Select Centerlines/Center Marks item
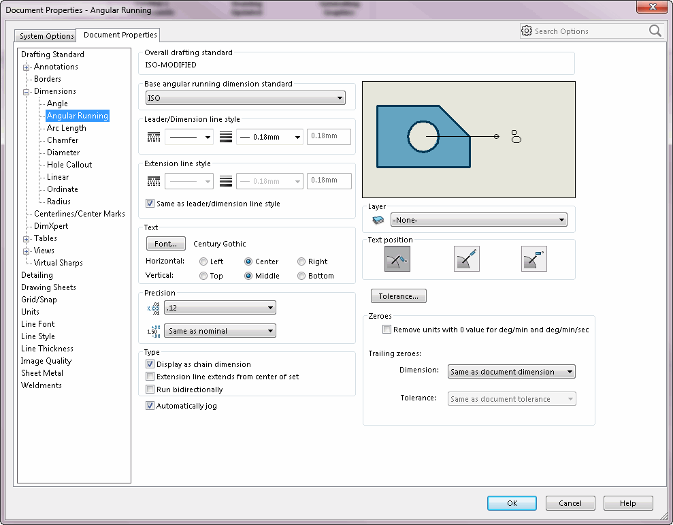The image size is (673, 525). (80, 214)
